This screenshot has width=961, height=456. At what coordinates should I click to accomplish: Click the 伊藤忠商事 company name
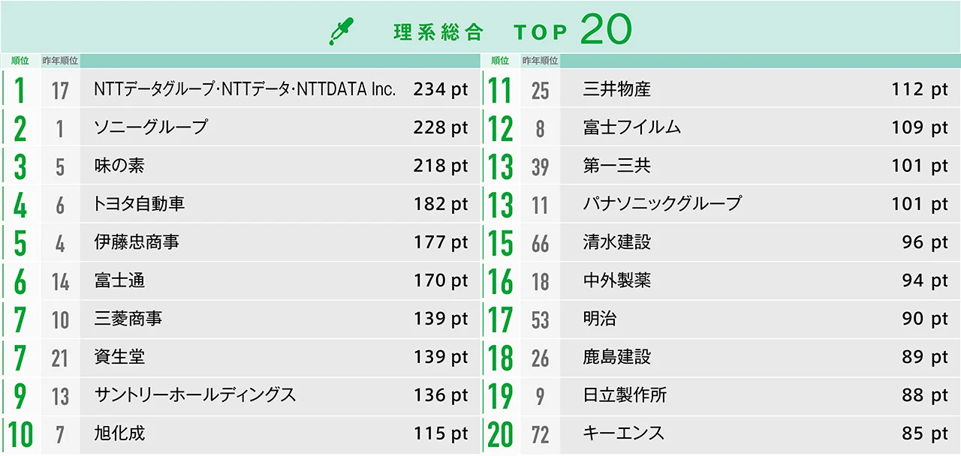coord(137,242)
